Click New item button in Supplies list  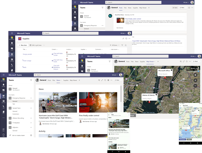pyautogui.click(x=23, y=45)
